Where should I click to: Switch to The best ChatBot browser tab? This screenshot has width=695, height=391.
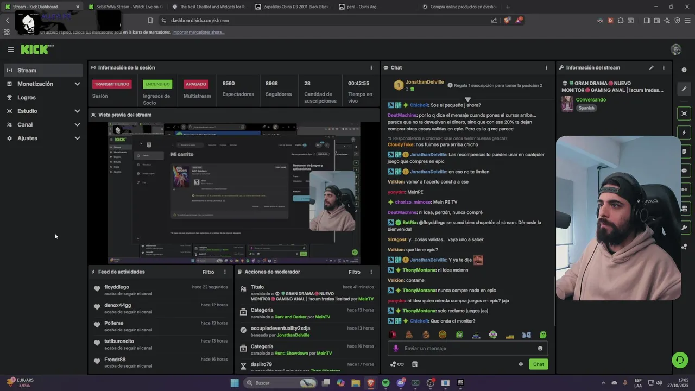[207, 7]
